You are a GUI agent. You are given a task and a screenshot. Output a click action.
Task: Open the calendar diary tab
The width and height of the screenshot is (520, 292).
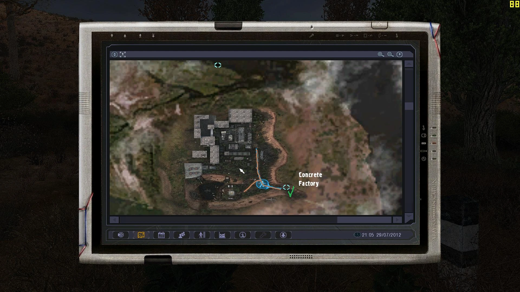(x=161, y=235)
